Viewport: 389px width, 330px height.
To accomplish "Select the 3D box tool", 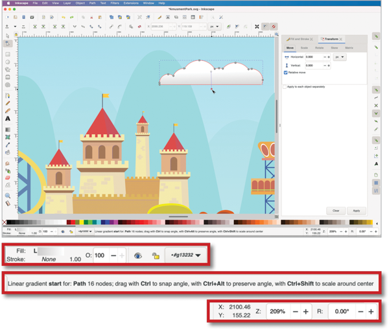I will tap(8, 77).
